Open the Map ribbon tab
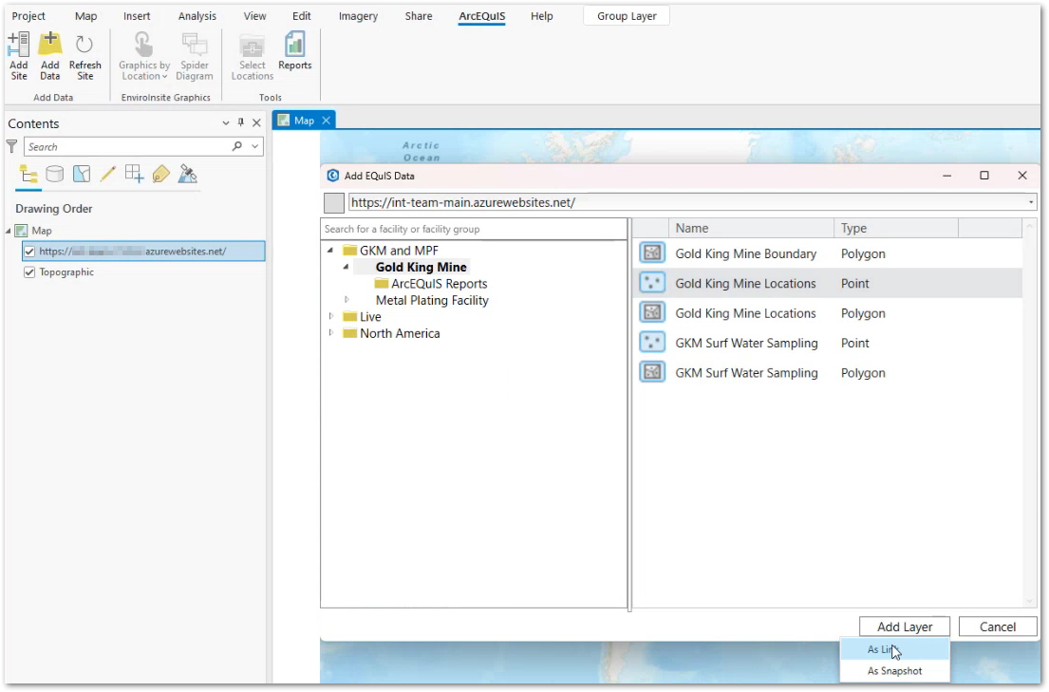The image size is (1049, 692). (x=85, y=16)
